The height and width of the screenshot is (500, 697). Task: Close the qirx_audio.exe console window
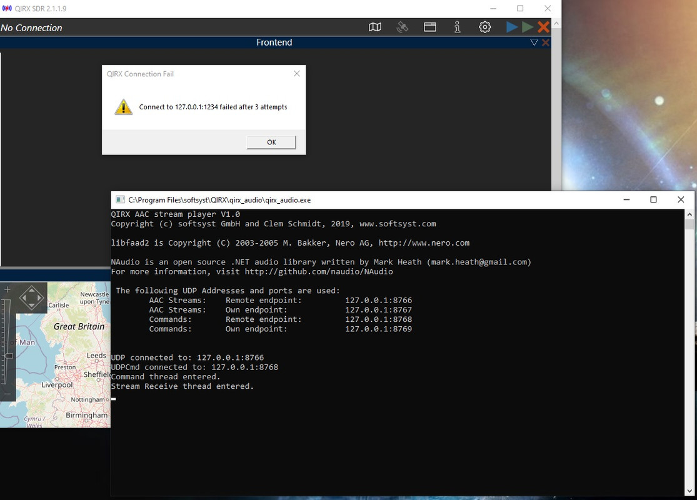pyautogui.click(x=681, y=199)
